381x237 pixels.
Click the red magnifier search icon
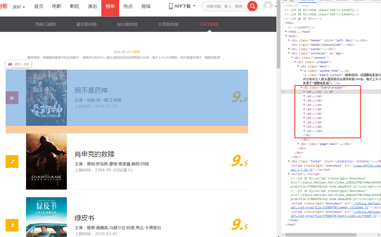click(x=252, y=6)
